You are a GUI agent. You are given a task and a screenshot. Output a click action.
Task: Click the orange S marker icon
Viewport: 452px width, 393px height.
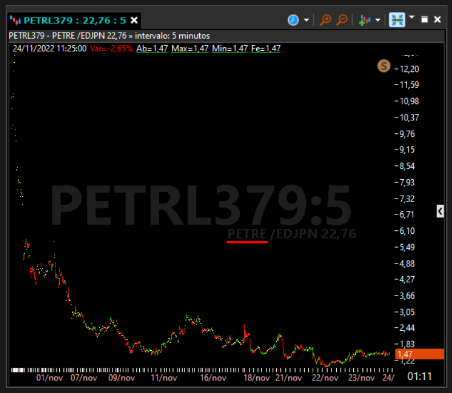(384, 66)
